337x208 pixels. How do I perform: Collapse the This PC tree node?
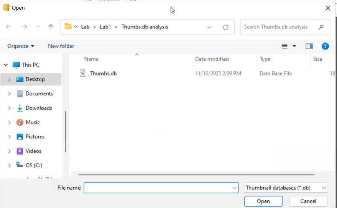pos(6,65)
